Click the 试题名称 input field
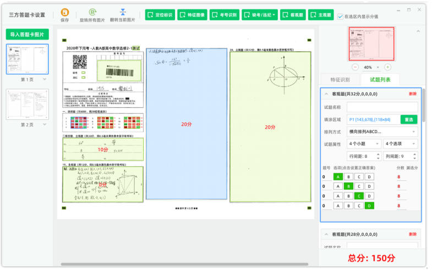The image size is (432, 270). click(x=382, y=107)
